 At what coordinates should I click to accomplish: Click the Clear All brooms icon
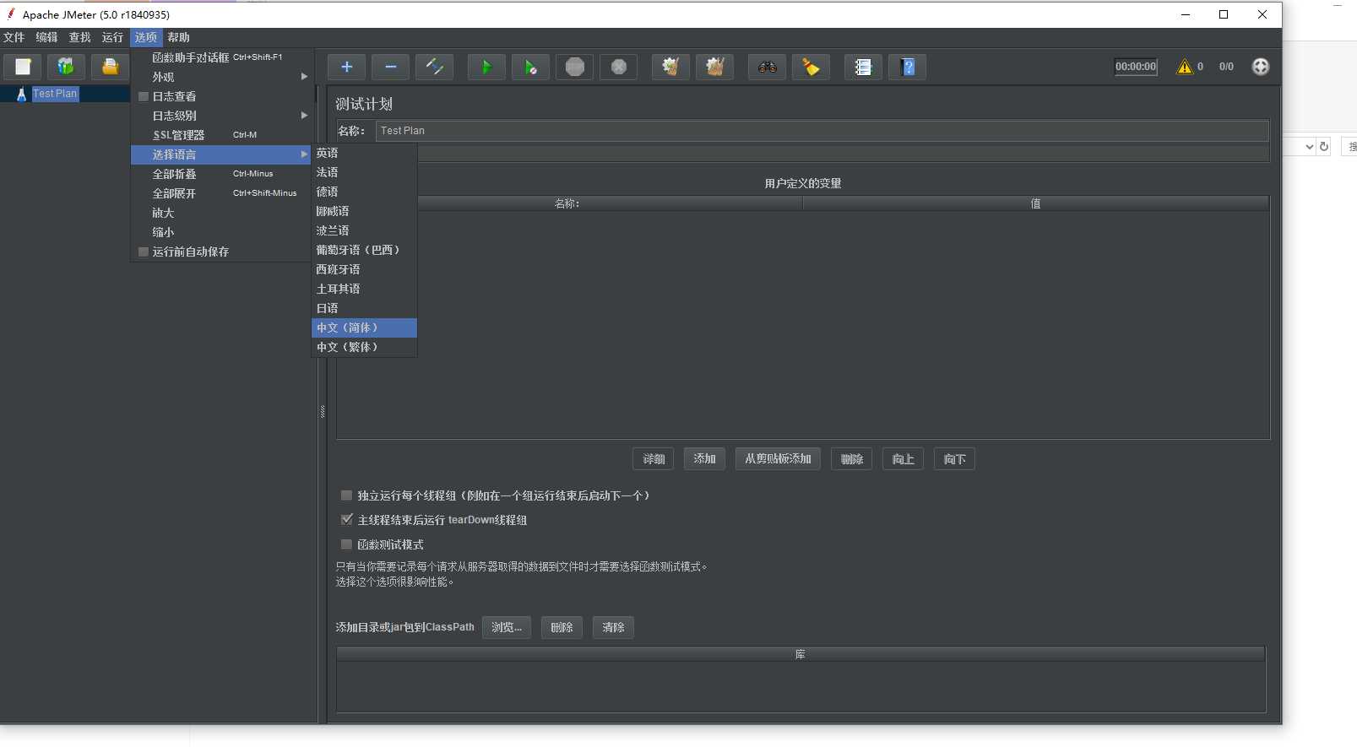click(714, 67)
